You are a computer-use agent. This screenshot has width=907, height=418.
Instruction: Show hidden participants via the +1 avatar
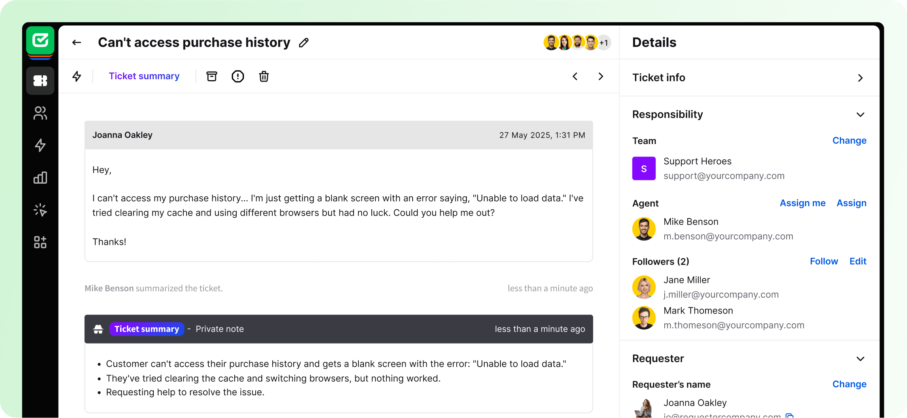pyautogui.click(x=604, y=42)
